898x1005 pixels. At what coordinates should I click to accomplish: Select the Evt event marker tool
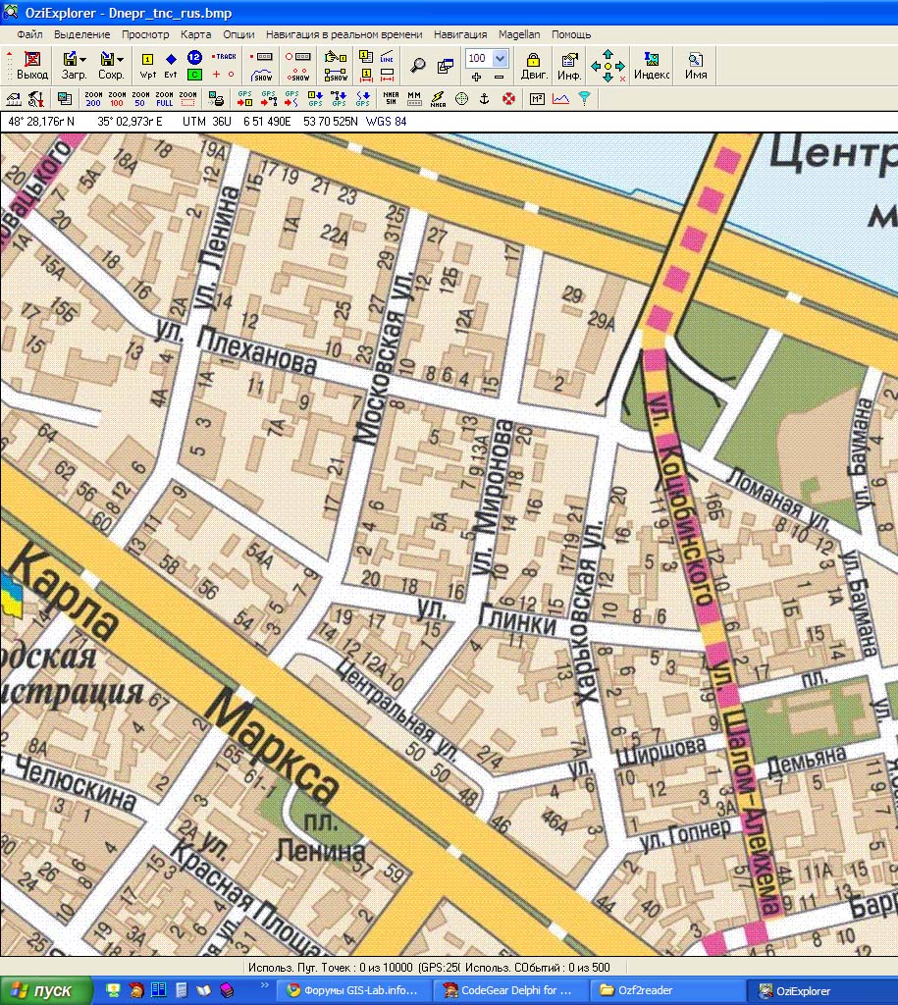(x=171, y=66)
